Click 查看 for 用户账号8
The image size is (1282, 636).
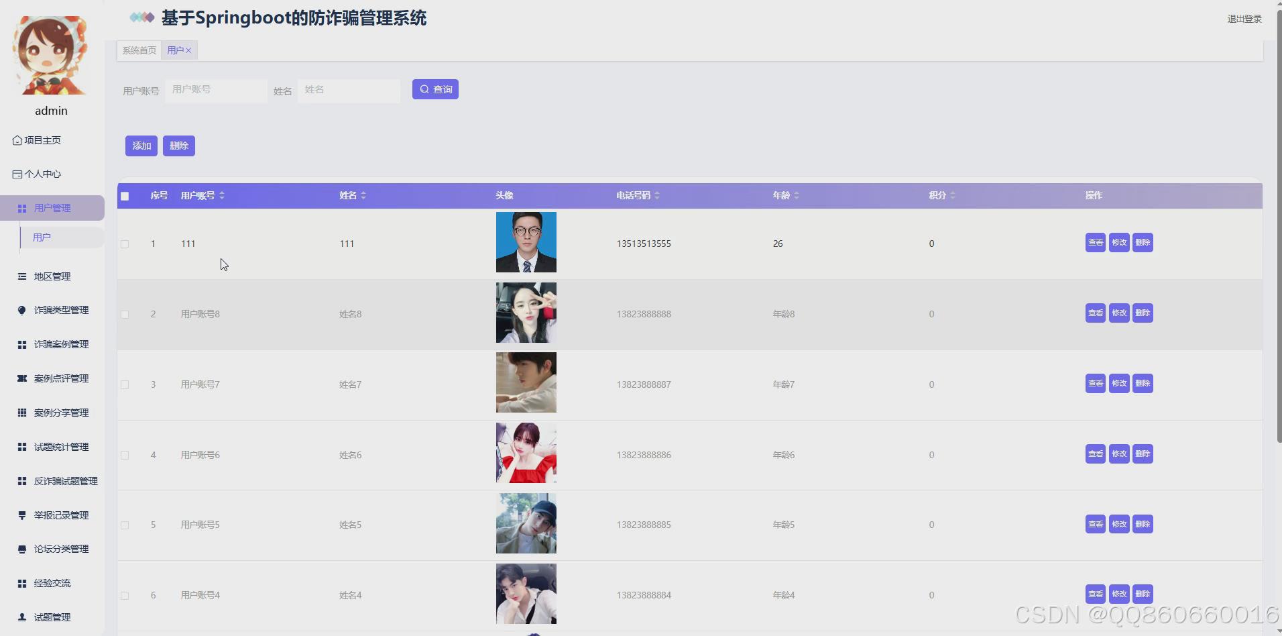coord(1096,313)
